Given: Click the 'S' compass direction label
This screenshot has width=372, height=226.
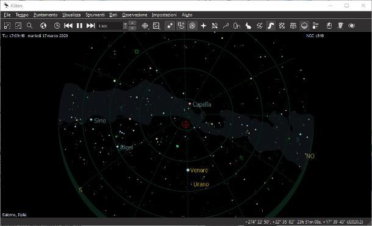Looking at the screenshot, I should [x=80, y=190].
